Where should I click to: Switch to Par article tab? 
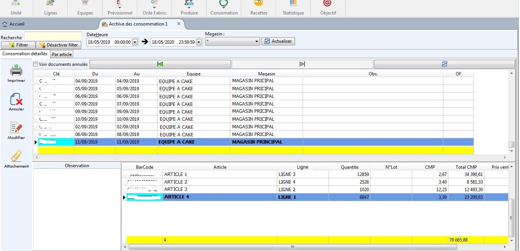[62, 54]
